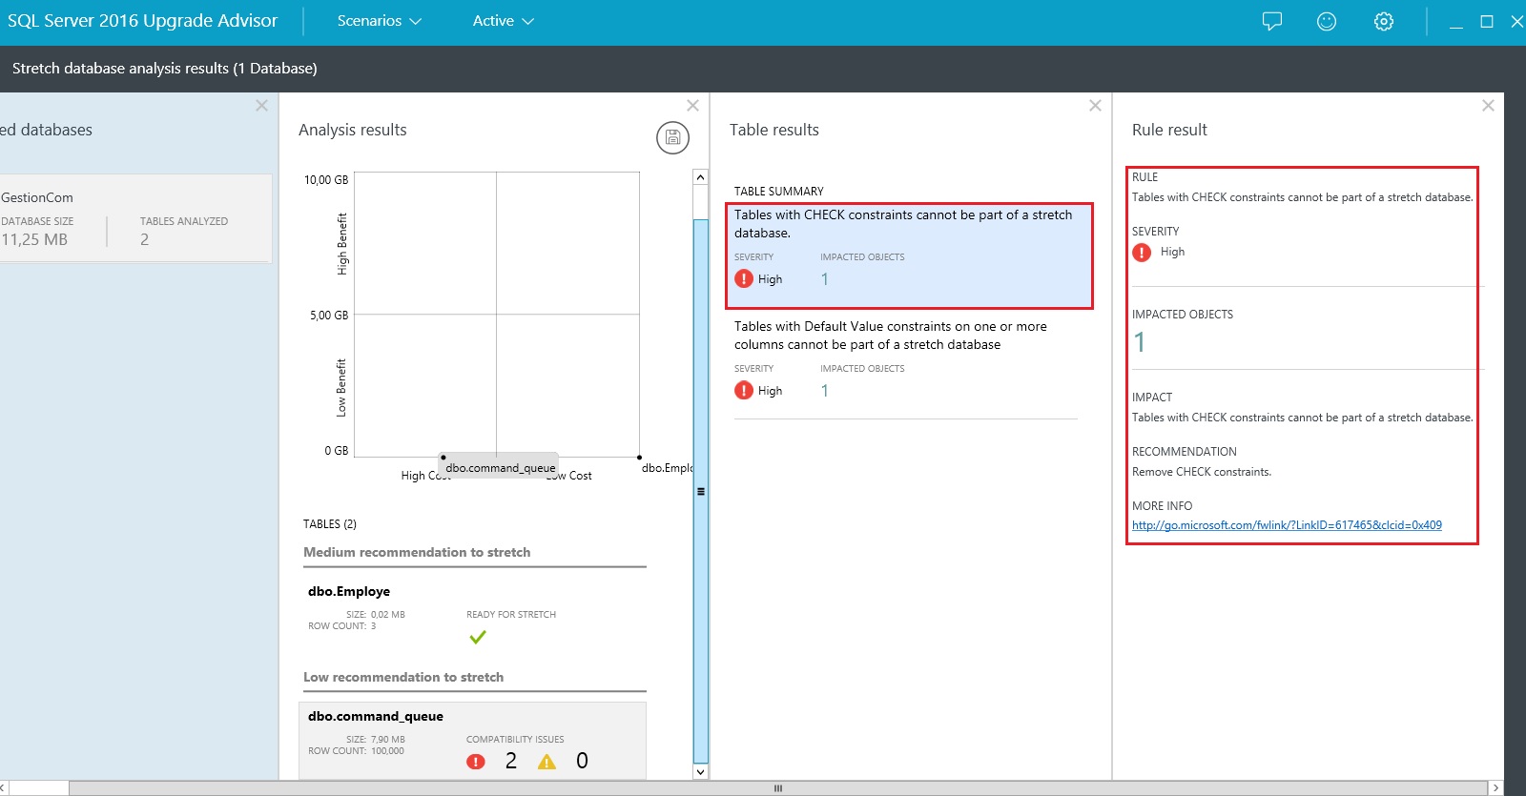Click the smiley face feedback icon
The height and width of the screenshot is (796, 1526).
coord(1327,21)
